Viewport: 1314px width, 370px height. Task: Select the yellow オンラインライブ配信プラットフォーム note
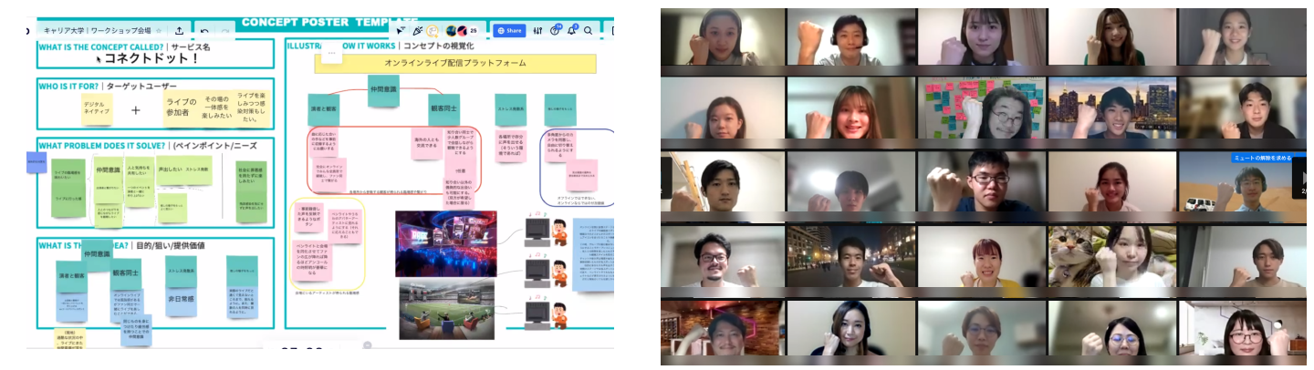(455, 63)
